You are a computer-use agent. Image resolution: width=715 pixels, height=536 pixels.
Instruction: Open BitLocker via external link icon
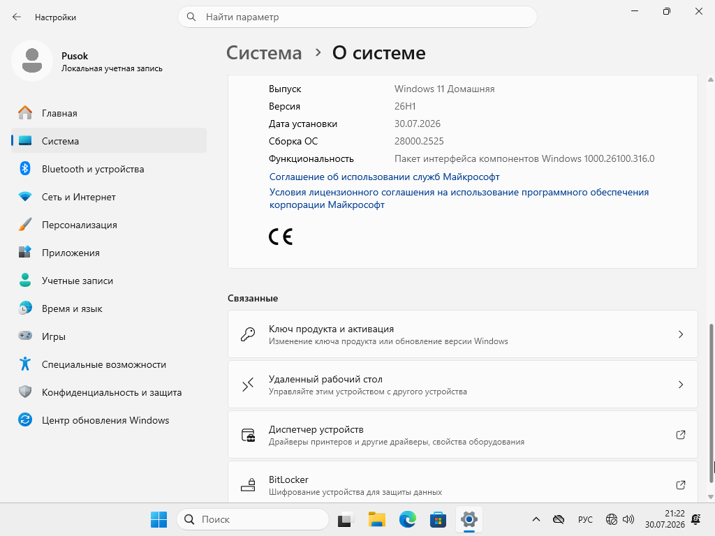click(680, 485)
